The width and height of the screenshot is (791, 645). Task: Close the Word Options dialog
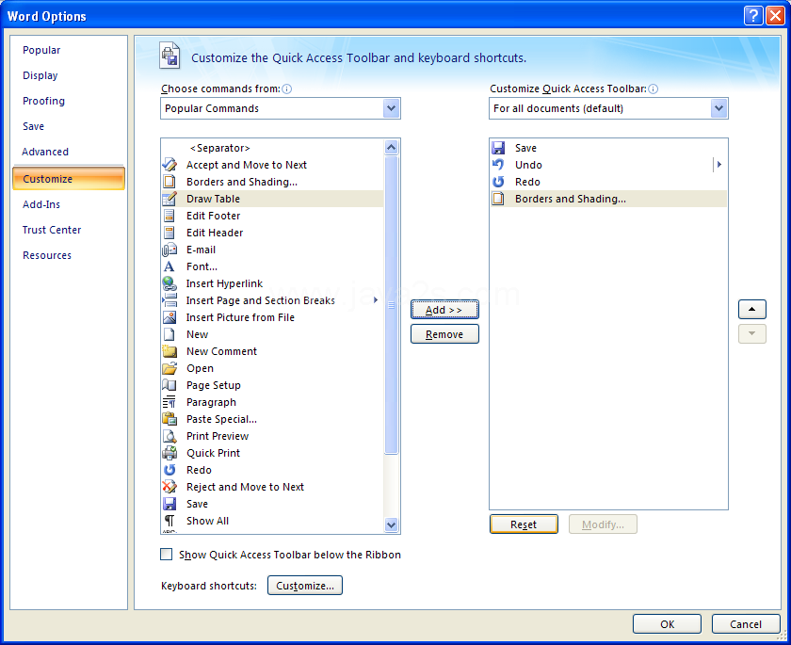[775, 16]
